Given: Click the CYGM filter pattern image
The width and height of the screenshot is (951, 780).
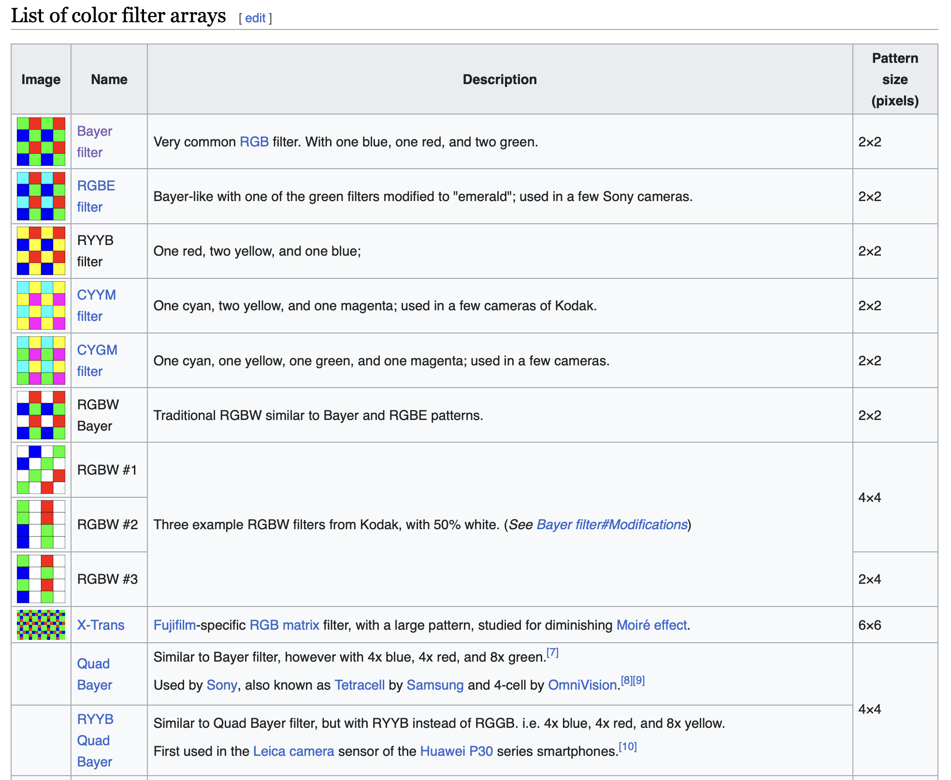Looking at the screenshot, I should 41,361.
